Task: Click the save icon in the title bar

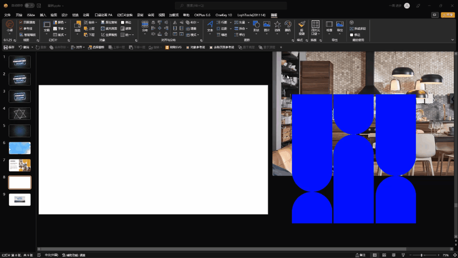Action: [x=39, y=6]
